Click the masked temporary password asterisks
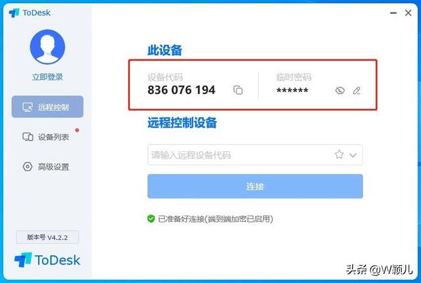This screenshot has width=421, height=283. point(292,91)
